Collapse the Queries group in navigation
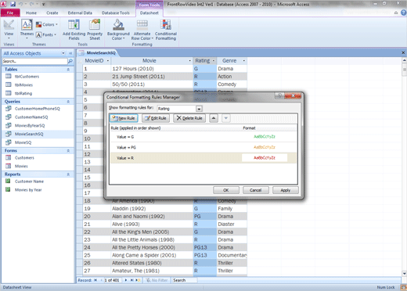 (x=68, y=102)
